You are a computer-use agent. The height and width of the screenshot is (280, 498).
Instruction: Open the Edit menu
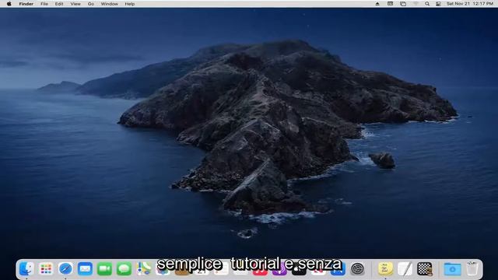point(59,4)
